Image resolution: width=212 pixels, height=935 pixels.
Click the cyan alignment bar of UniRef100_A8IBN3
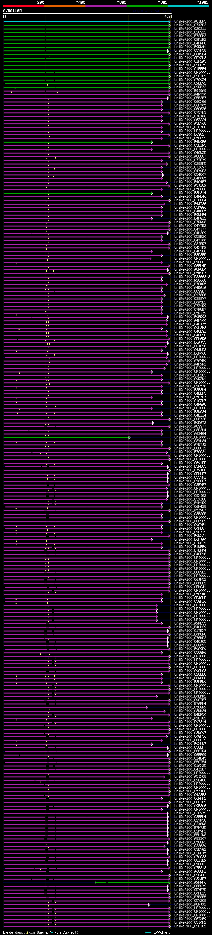click(87, 22)
